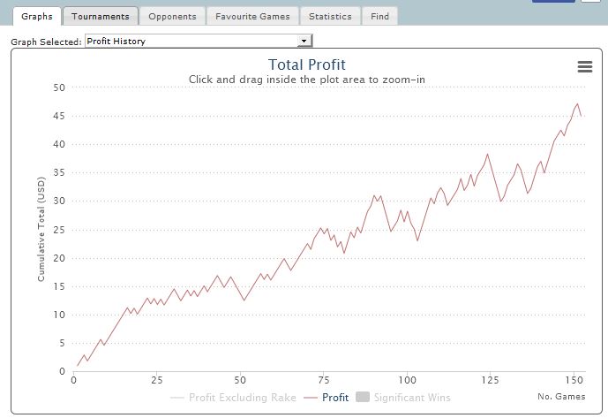
Task: Open the chart context hamburger menu
Action: click(585, 66)
